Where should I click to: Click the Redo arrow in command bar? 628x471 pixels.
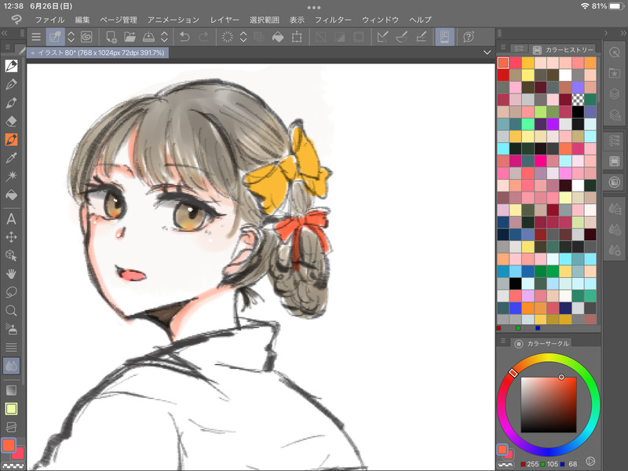pyautogui.click(x=204, y=37)
